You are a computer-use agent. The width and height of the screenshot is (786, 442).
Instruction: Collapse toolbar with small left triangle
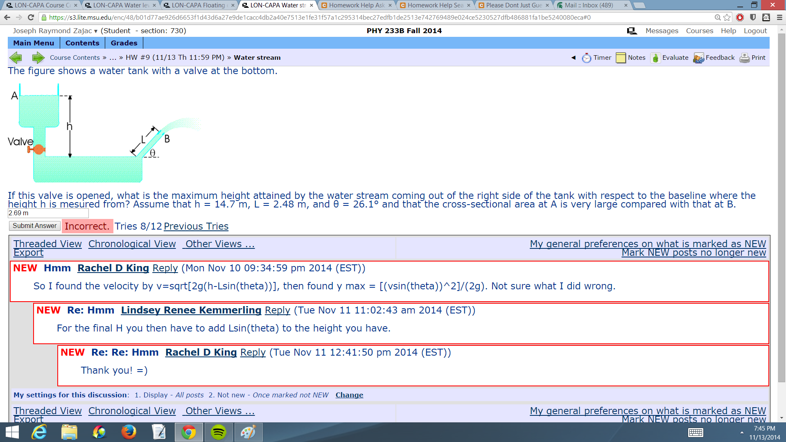pyautogui.click(x=574, y=58)
